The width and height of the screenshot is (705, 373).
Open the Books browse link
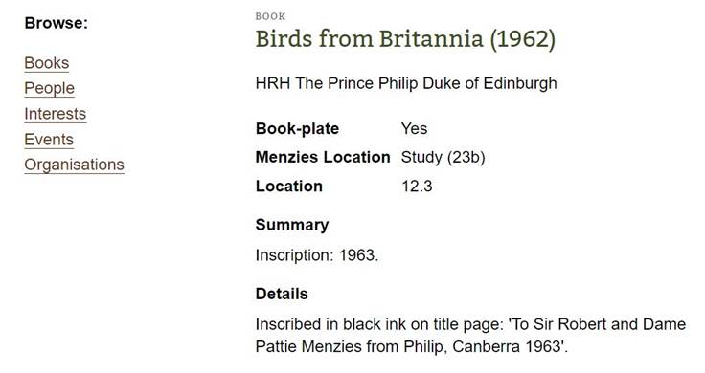tap(47, 63)
